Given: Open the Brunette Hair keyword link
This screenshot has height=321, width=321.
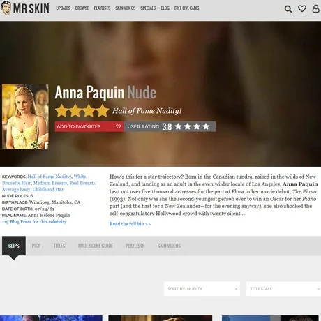Looking at the screenshot, I should click(16, 183).
